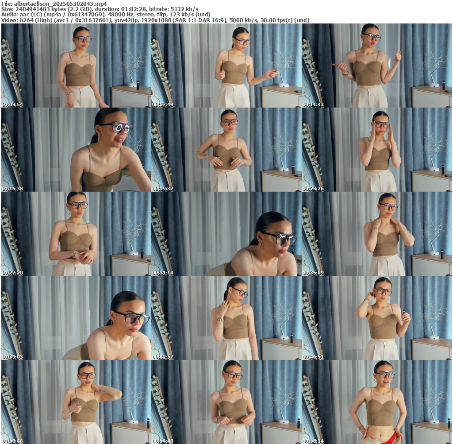The height and width of the screenshot is (444, 453).
Task: Select the thumbnail frame at 00:19:32
Action: (226, 150)
